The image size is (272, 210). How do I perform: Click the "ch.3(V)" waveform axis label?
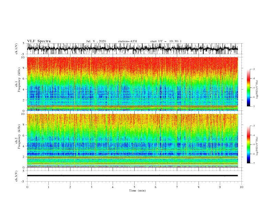tap(16, 176)
